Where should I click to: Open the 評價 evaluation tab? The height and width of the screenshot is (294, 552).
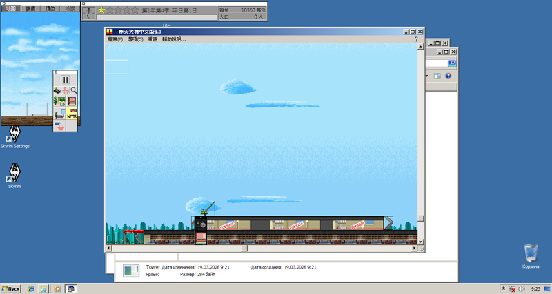(x=30, y=8)
